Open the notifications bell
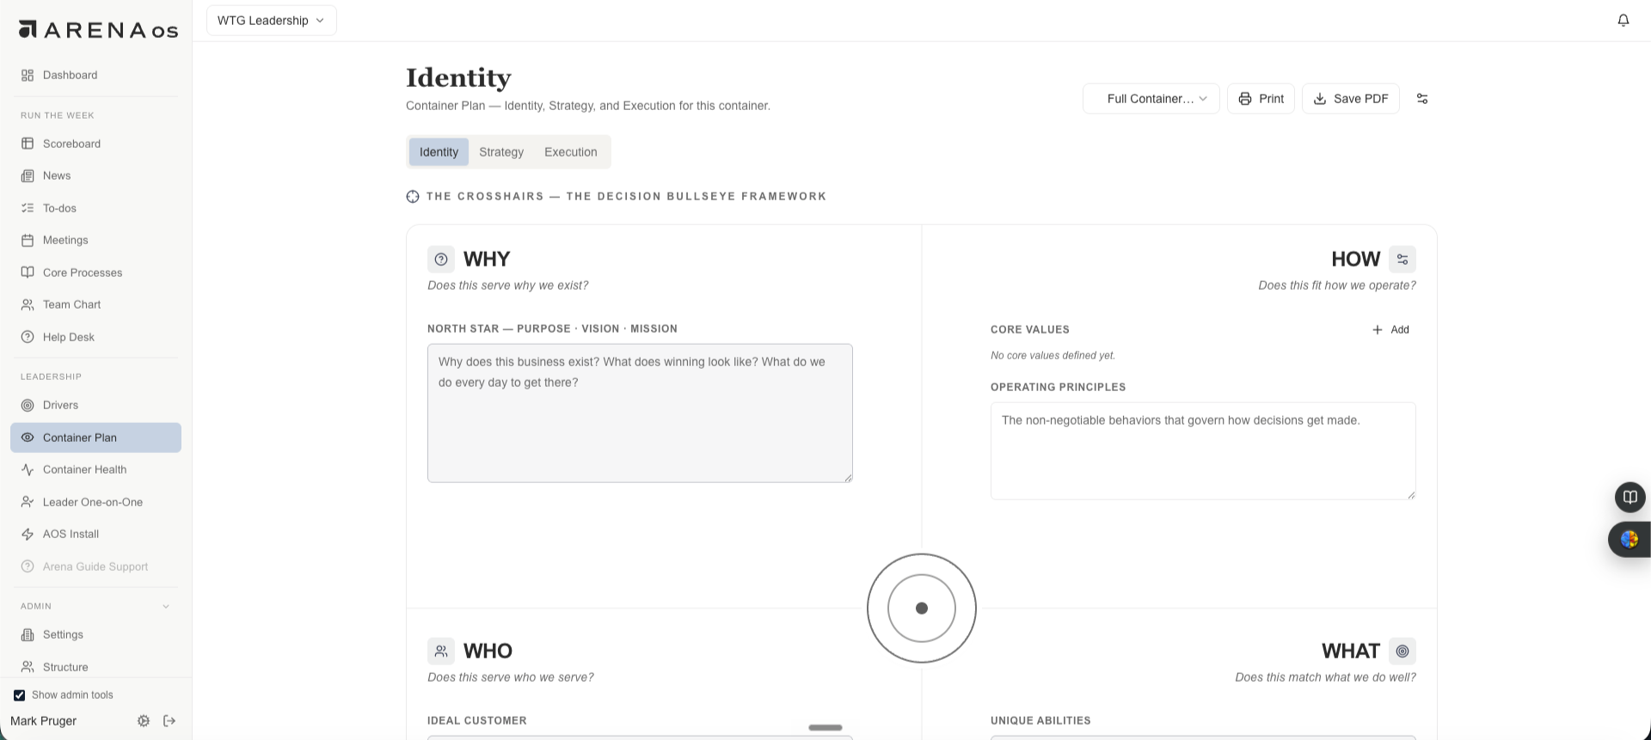1651x740 pixels. [1623, 20]
